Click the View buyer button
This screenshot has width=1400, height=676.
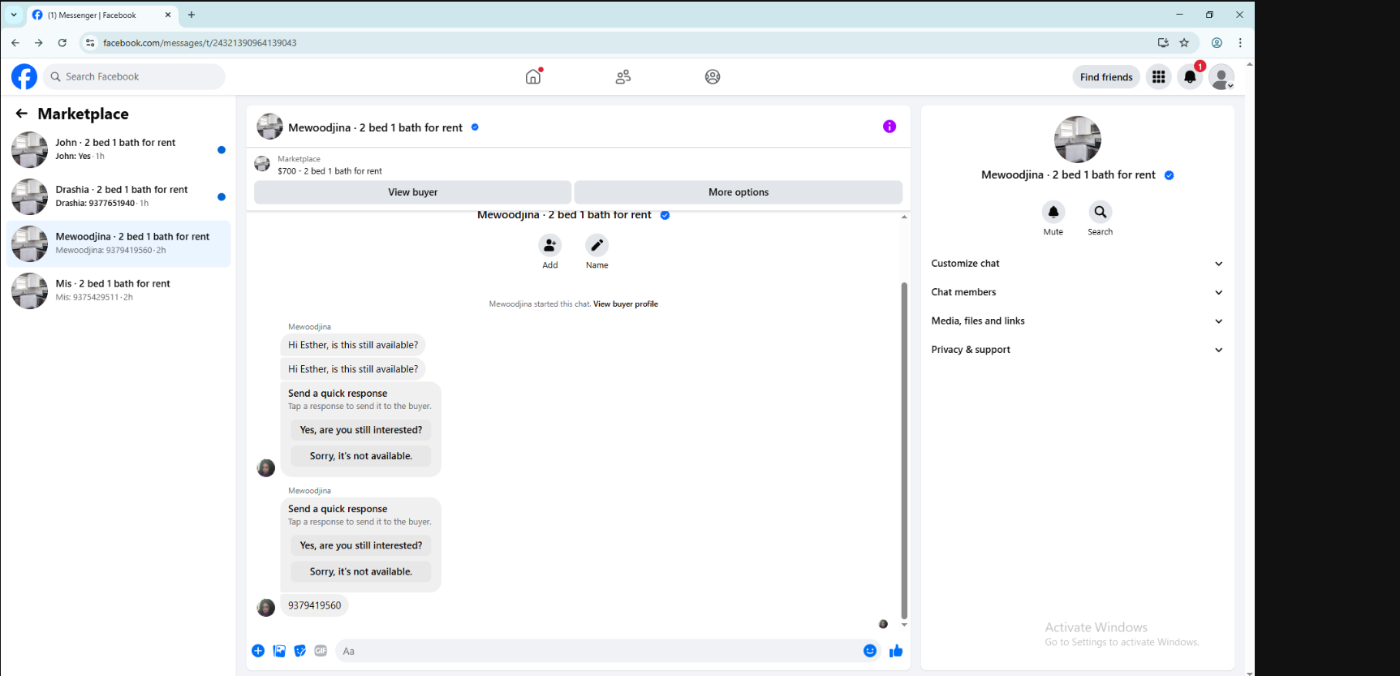click(x=413, y=192)
